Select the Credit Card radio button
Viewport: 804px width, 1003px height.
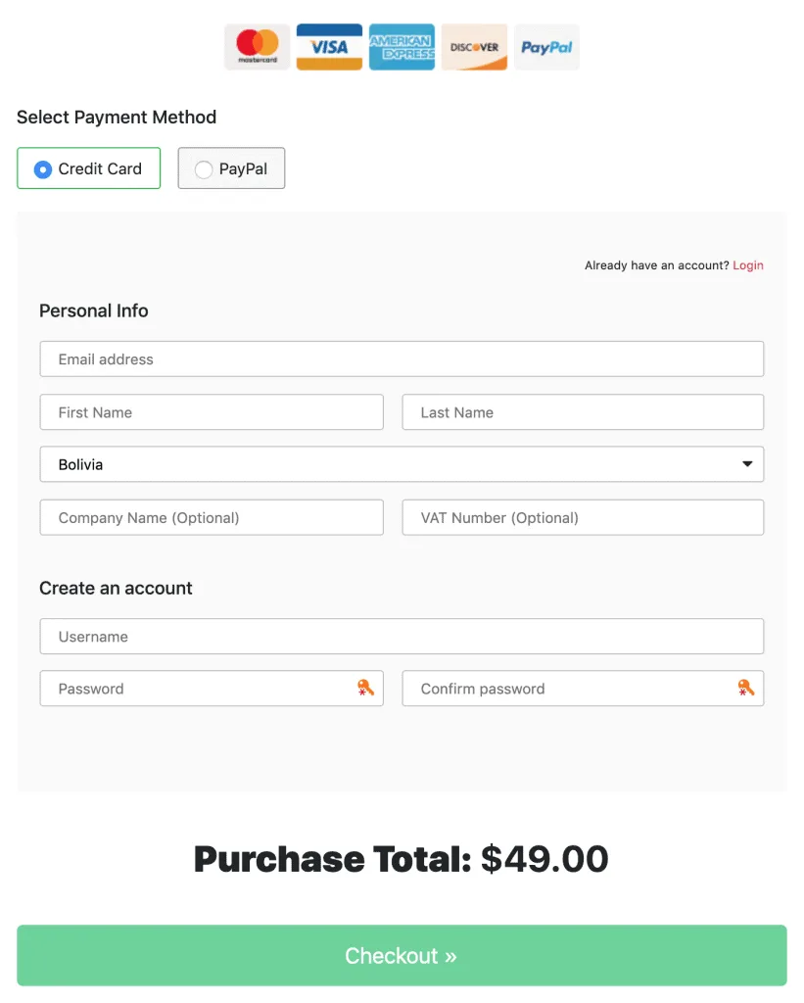[x=43, y=169]
